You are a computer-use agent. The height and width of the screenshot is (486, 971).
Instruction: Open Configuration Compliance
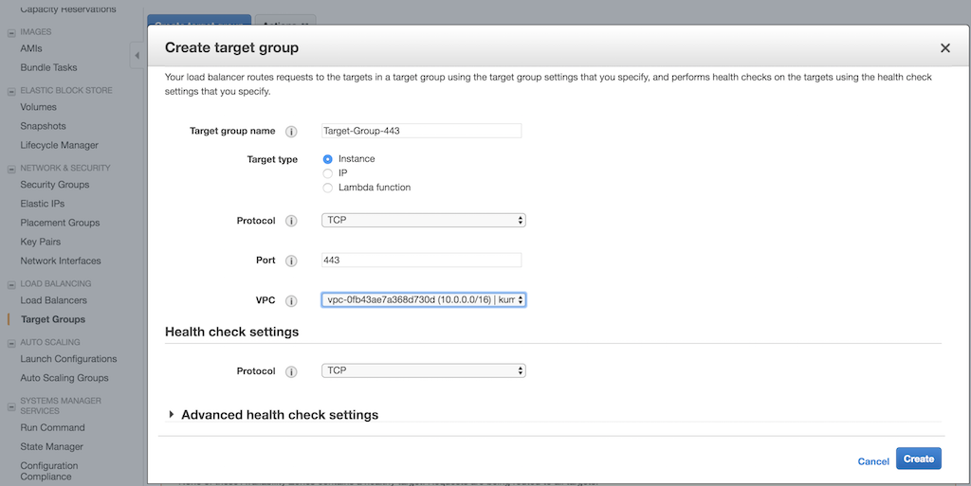coord(49,471)
